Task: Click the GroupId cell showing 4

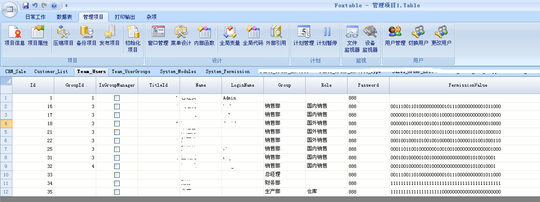Action: (75, 166)
